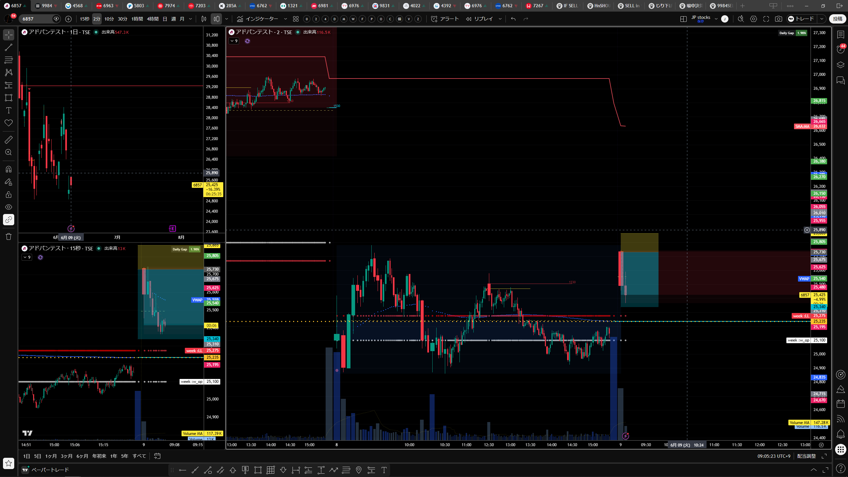Open the help question mark icon
848x477 pixels.
pos(840,468)
